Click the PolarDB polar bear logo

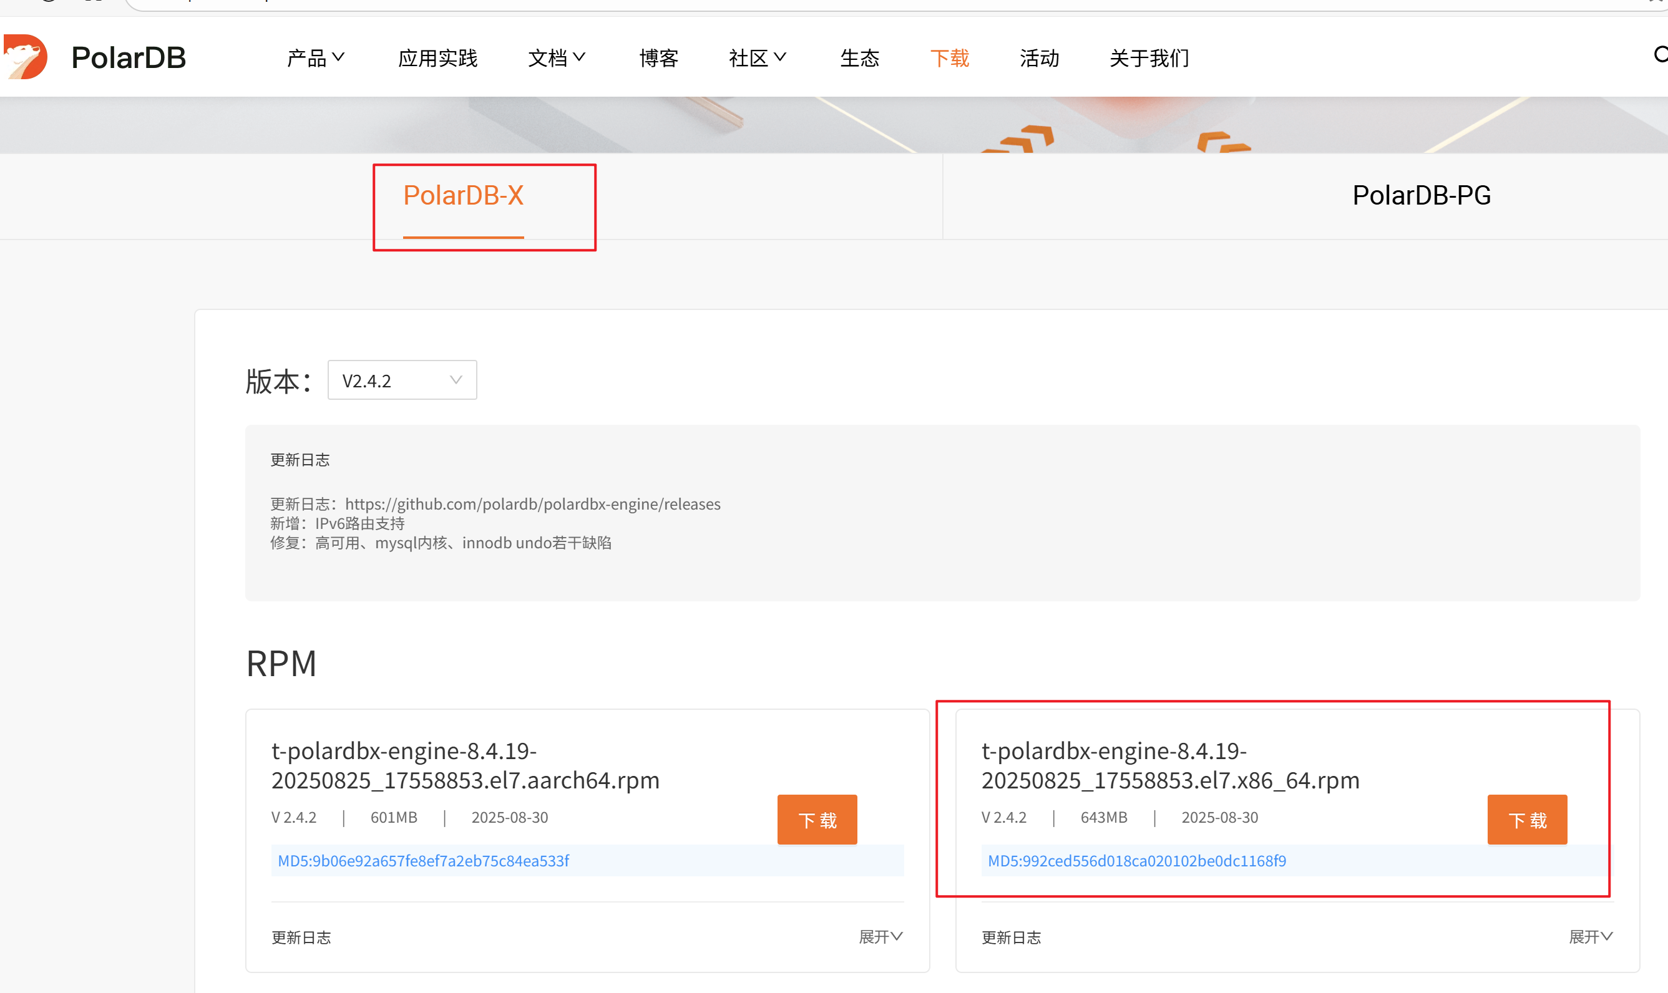[27, 57]
